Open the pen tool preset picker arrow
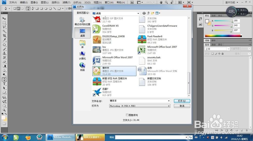This screenshot has height=141, width=253. pos(9,9)
